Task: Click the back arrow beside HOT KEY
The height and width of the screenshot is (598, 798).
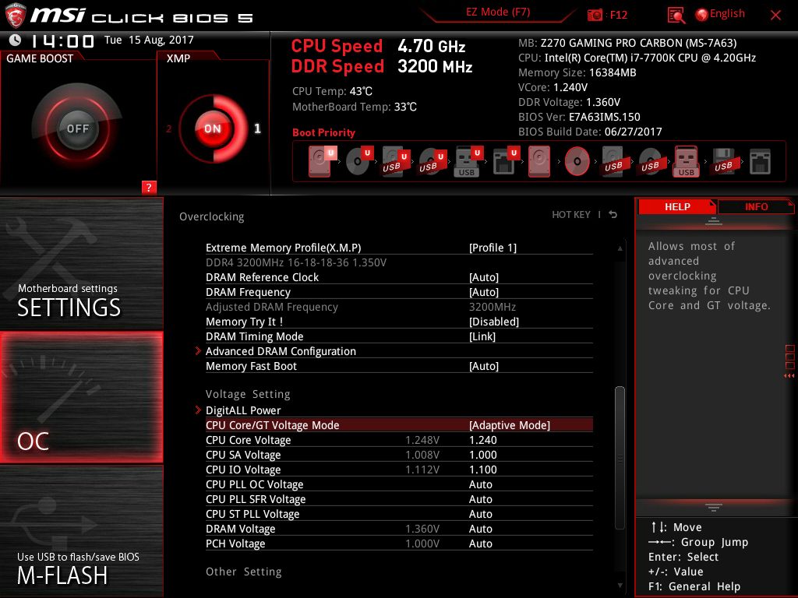Action: 613,215
